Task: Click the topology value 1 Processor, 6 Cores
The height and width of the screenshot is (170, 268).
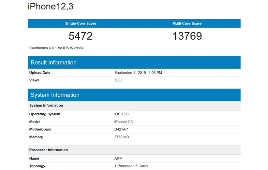Action: click(x=131, y=166)
